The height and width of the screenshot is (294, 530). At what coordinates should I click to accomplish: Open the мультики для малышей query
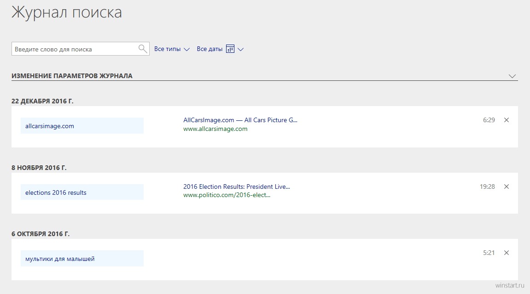82,259
